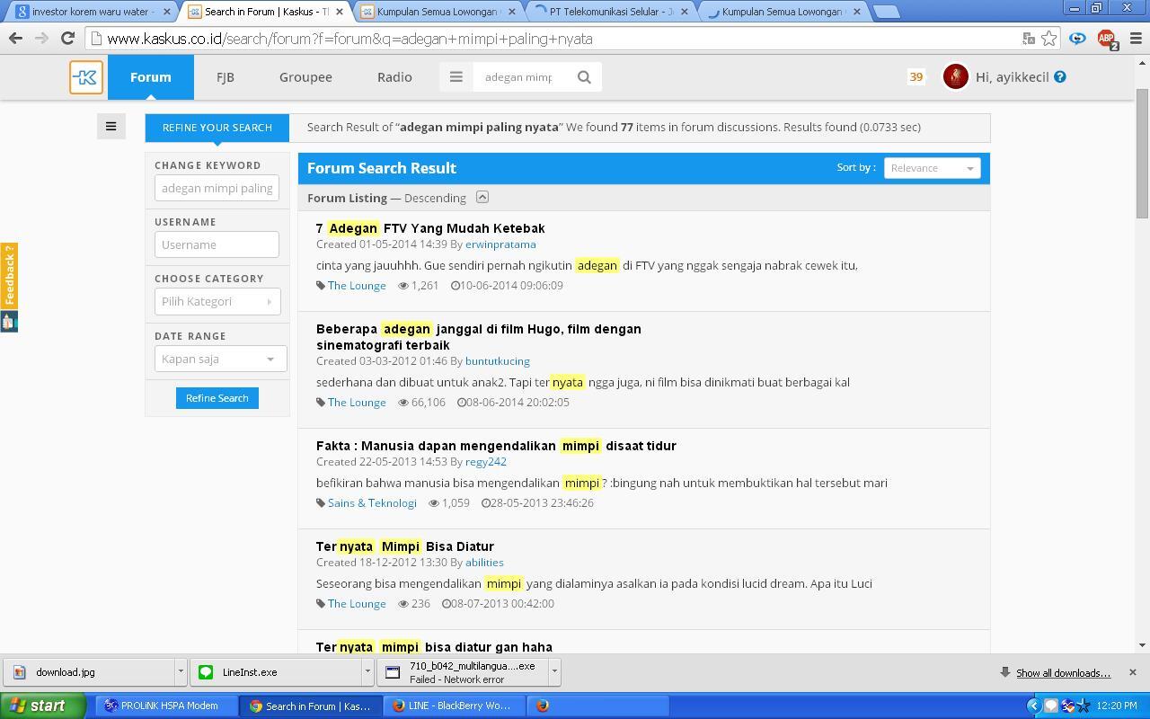Click the search magnifier icon in navbar
Screen dimensions: 1150x719
click(584, 77)
